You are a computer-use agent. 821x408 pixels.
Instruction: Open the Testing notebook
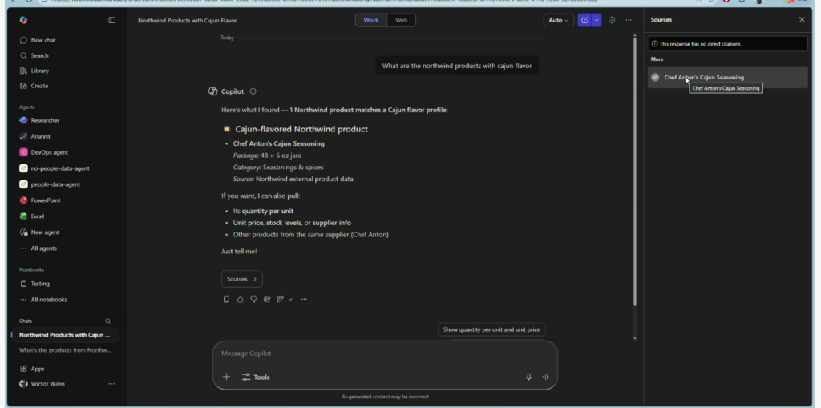point(35,283)
